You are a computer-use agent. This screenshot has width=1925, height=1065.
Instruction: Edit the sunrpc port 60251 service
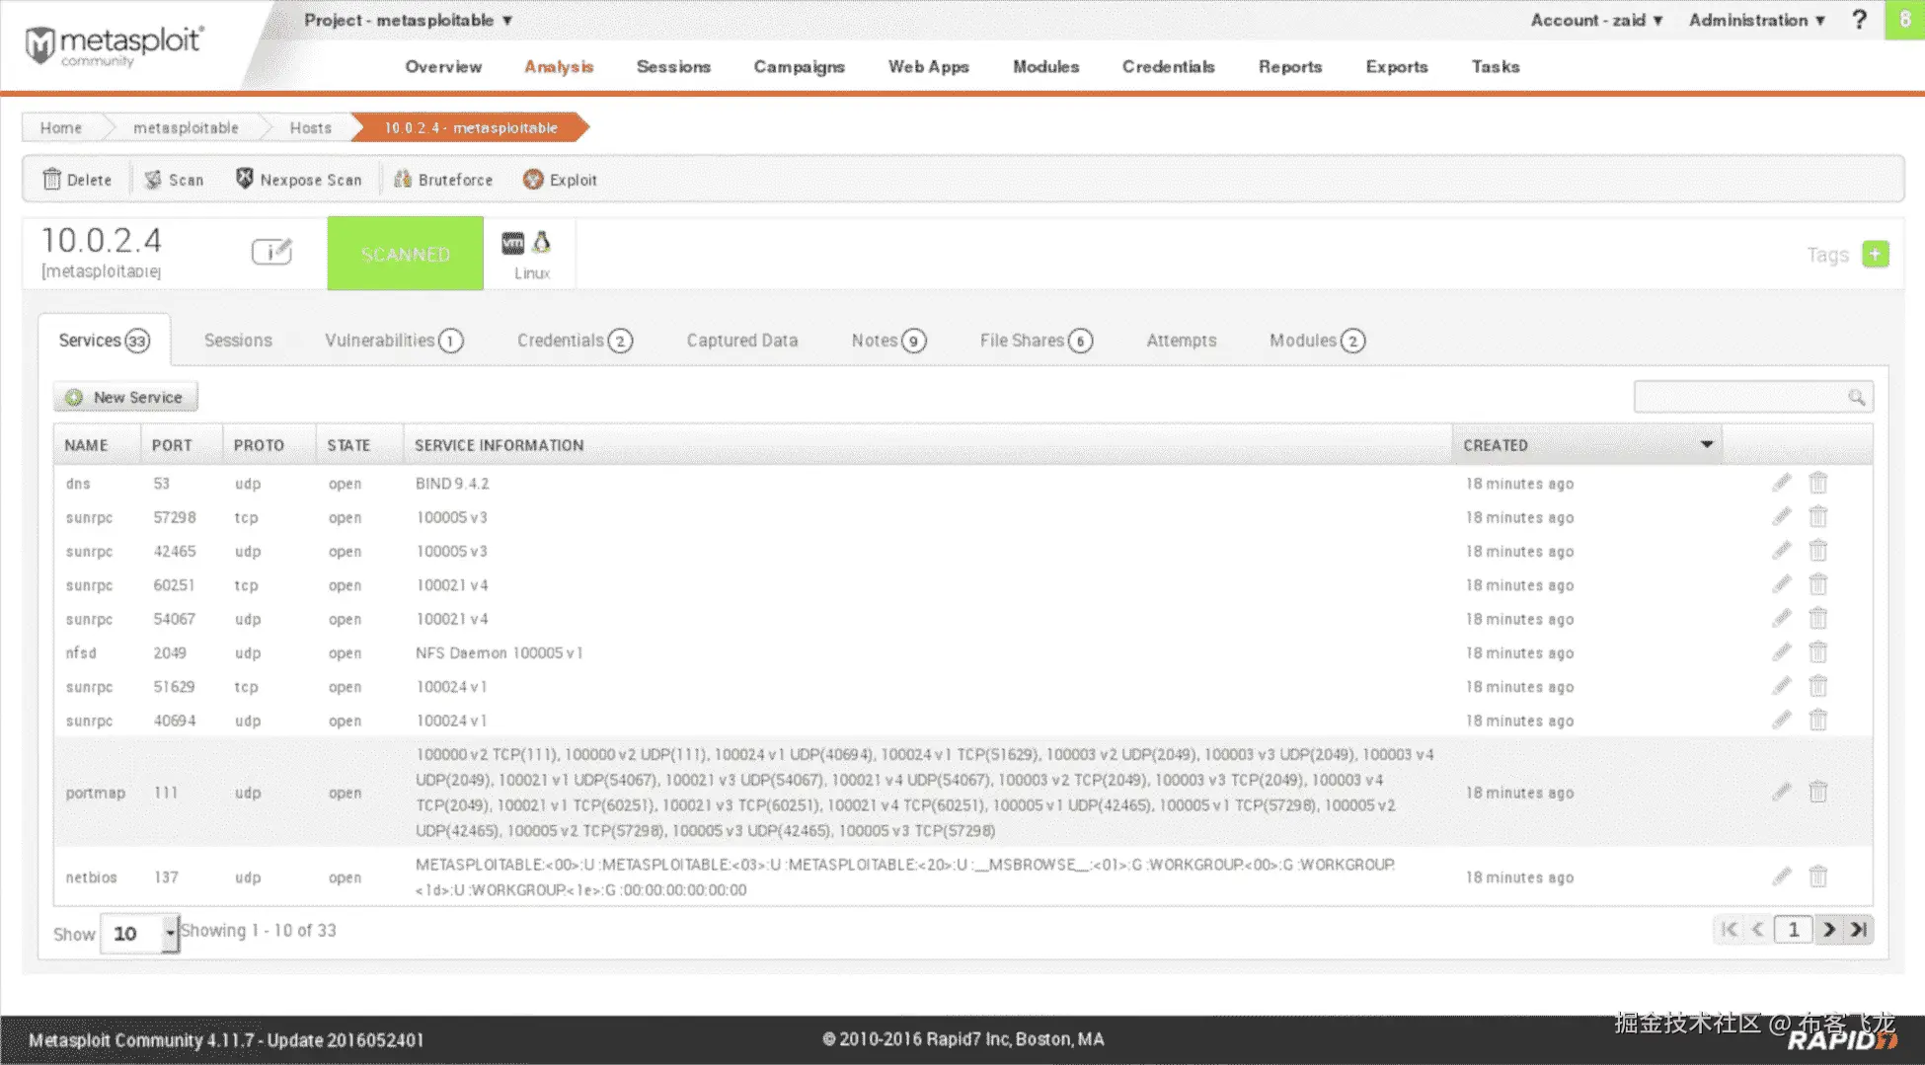click(1781, 584)
